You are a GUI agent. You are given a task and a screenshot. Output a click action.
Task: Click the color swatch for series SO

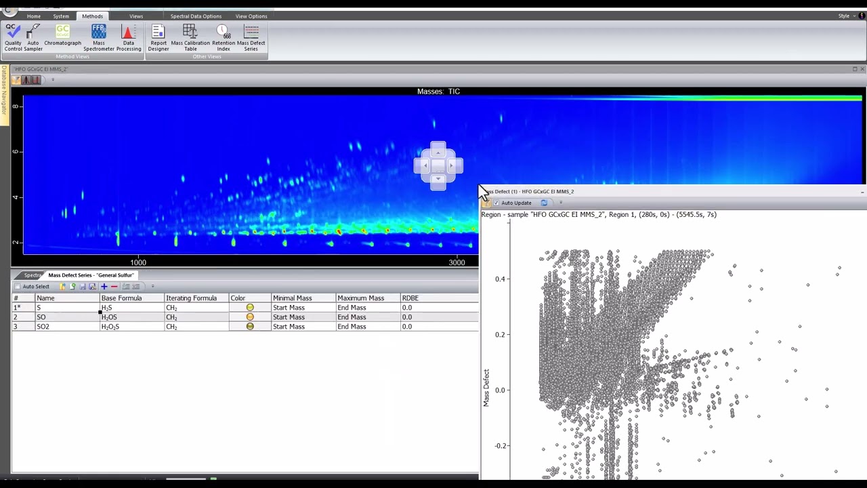250,317
